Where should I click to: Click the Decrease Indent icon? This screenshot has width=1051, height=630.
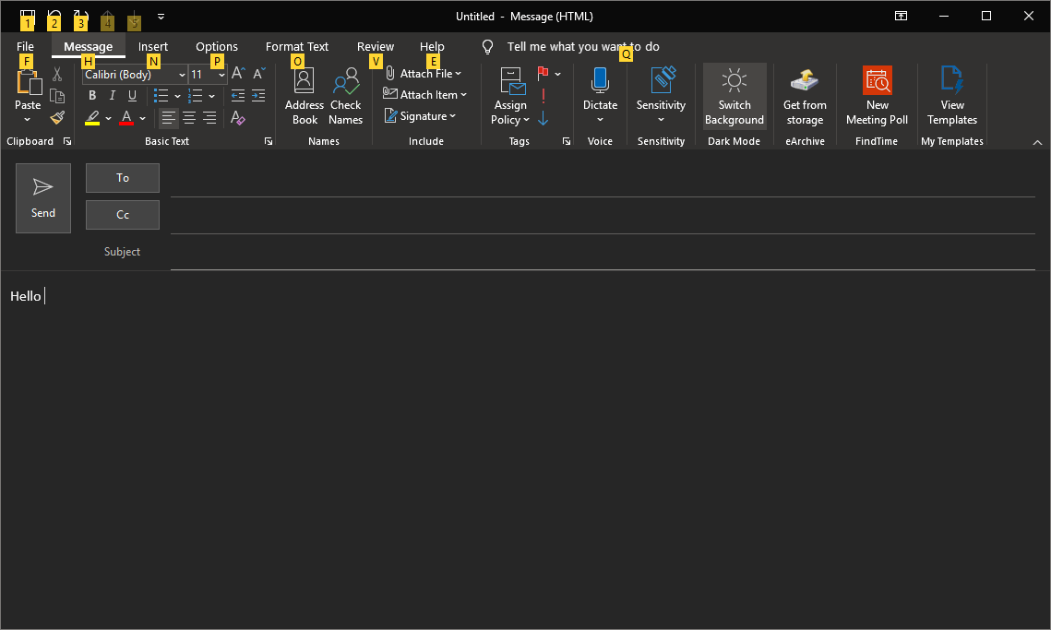[238, 96]
